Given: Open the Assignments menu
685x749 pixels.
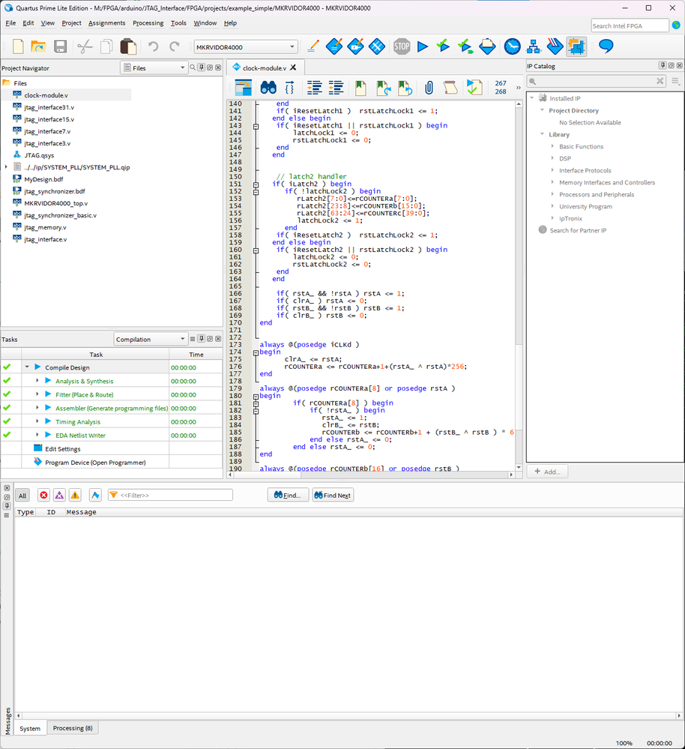Looking at the screenshot, I should pos(106,23).
